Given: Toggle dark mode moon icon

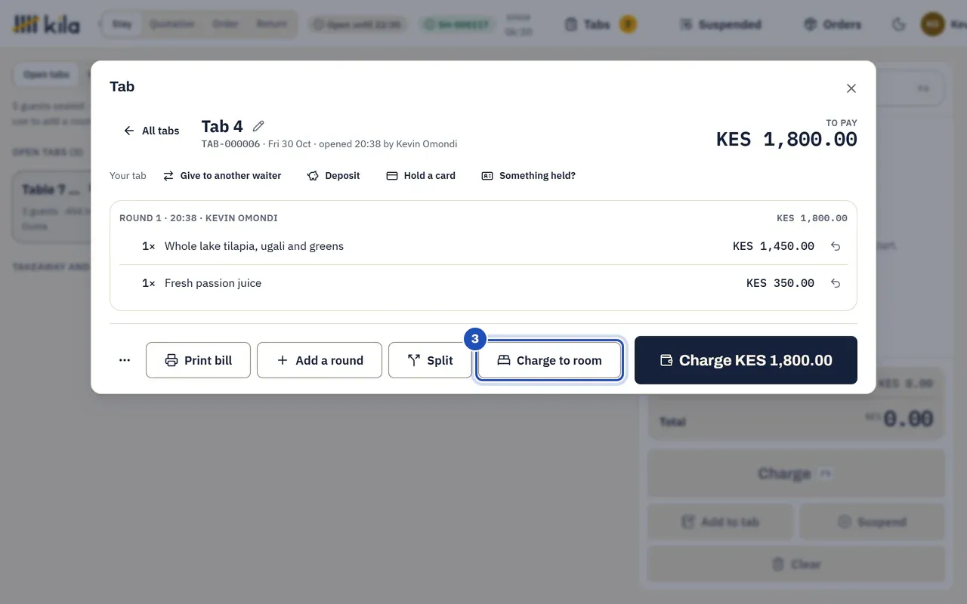Looking at the screenshot, I should 899,24.
